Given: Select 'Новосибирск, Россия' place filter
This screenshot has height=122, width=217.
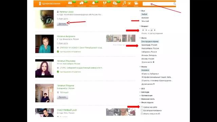Looking at the screenshot, I should tap(150, 48).
